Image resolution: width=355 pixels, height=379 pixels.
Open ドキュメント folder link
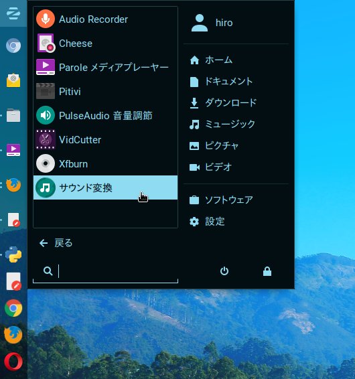[221, 82]
